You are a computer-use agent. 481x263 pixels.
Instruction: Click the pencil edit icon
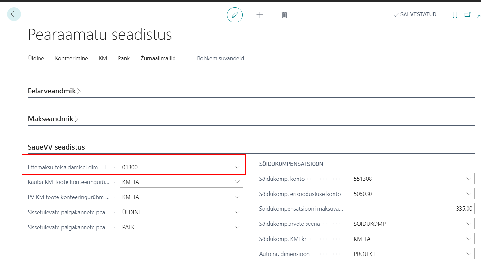(x=235, y=15)
